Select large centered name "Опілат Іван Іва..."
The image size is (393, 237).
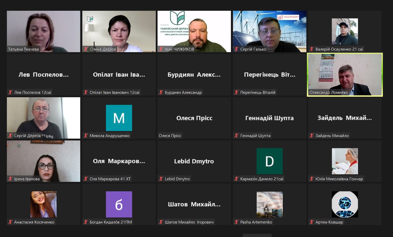(119, 75)
